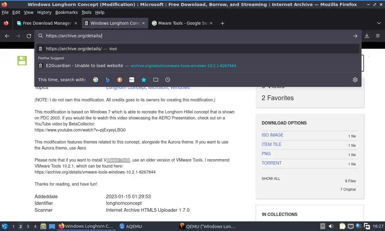Search open tabs using the tabs icon

(x=156, y=80)
